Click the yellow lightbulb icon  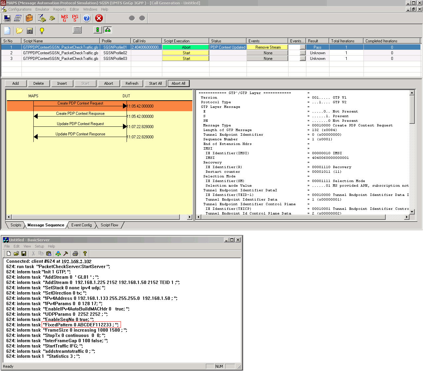42,31
